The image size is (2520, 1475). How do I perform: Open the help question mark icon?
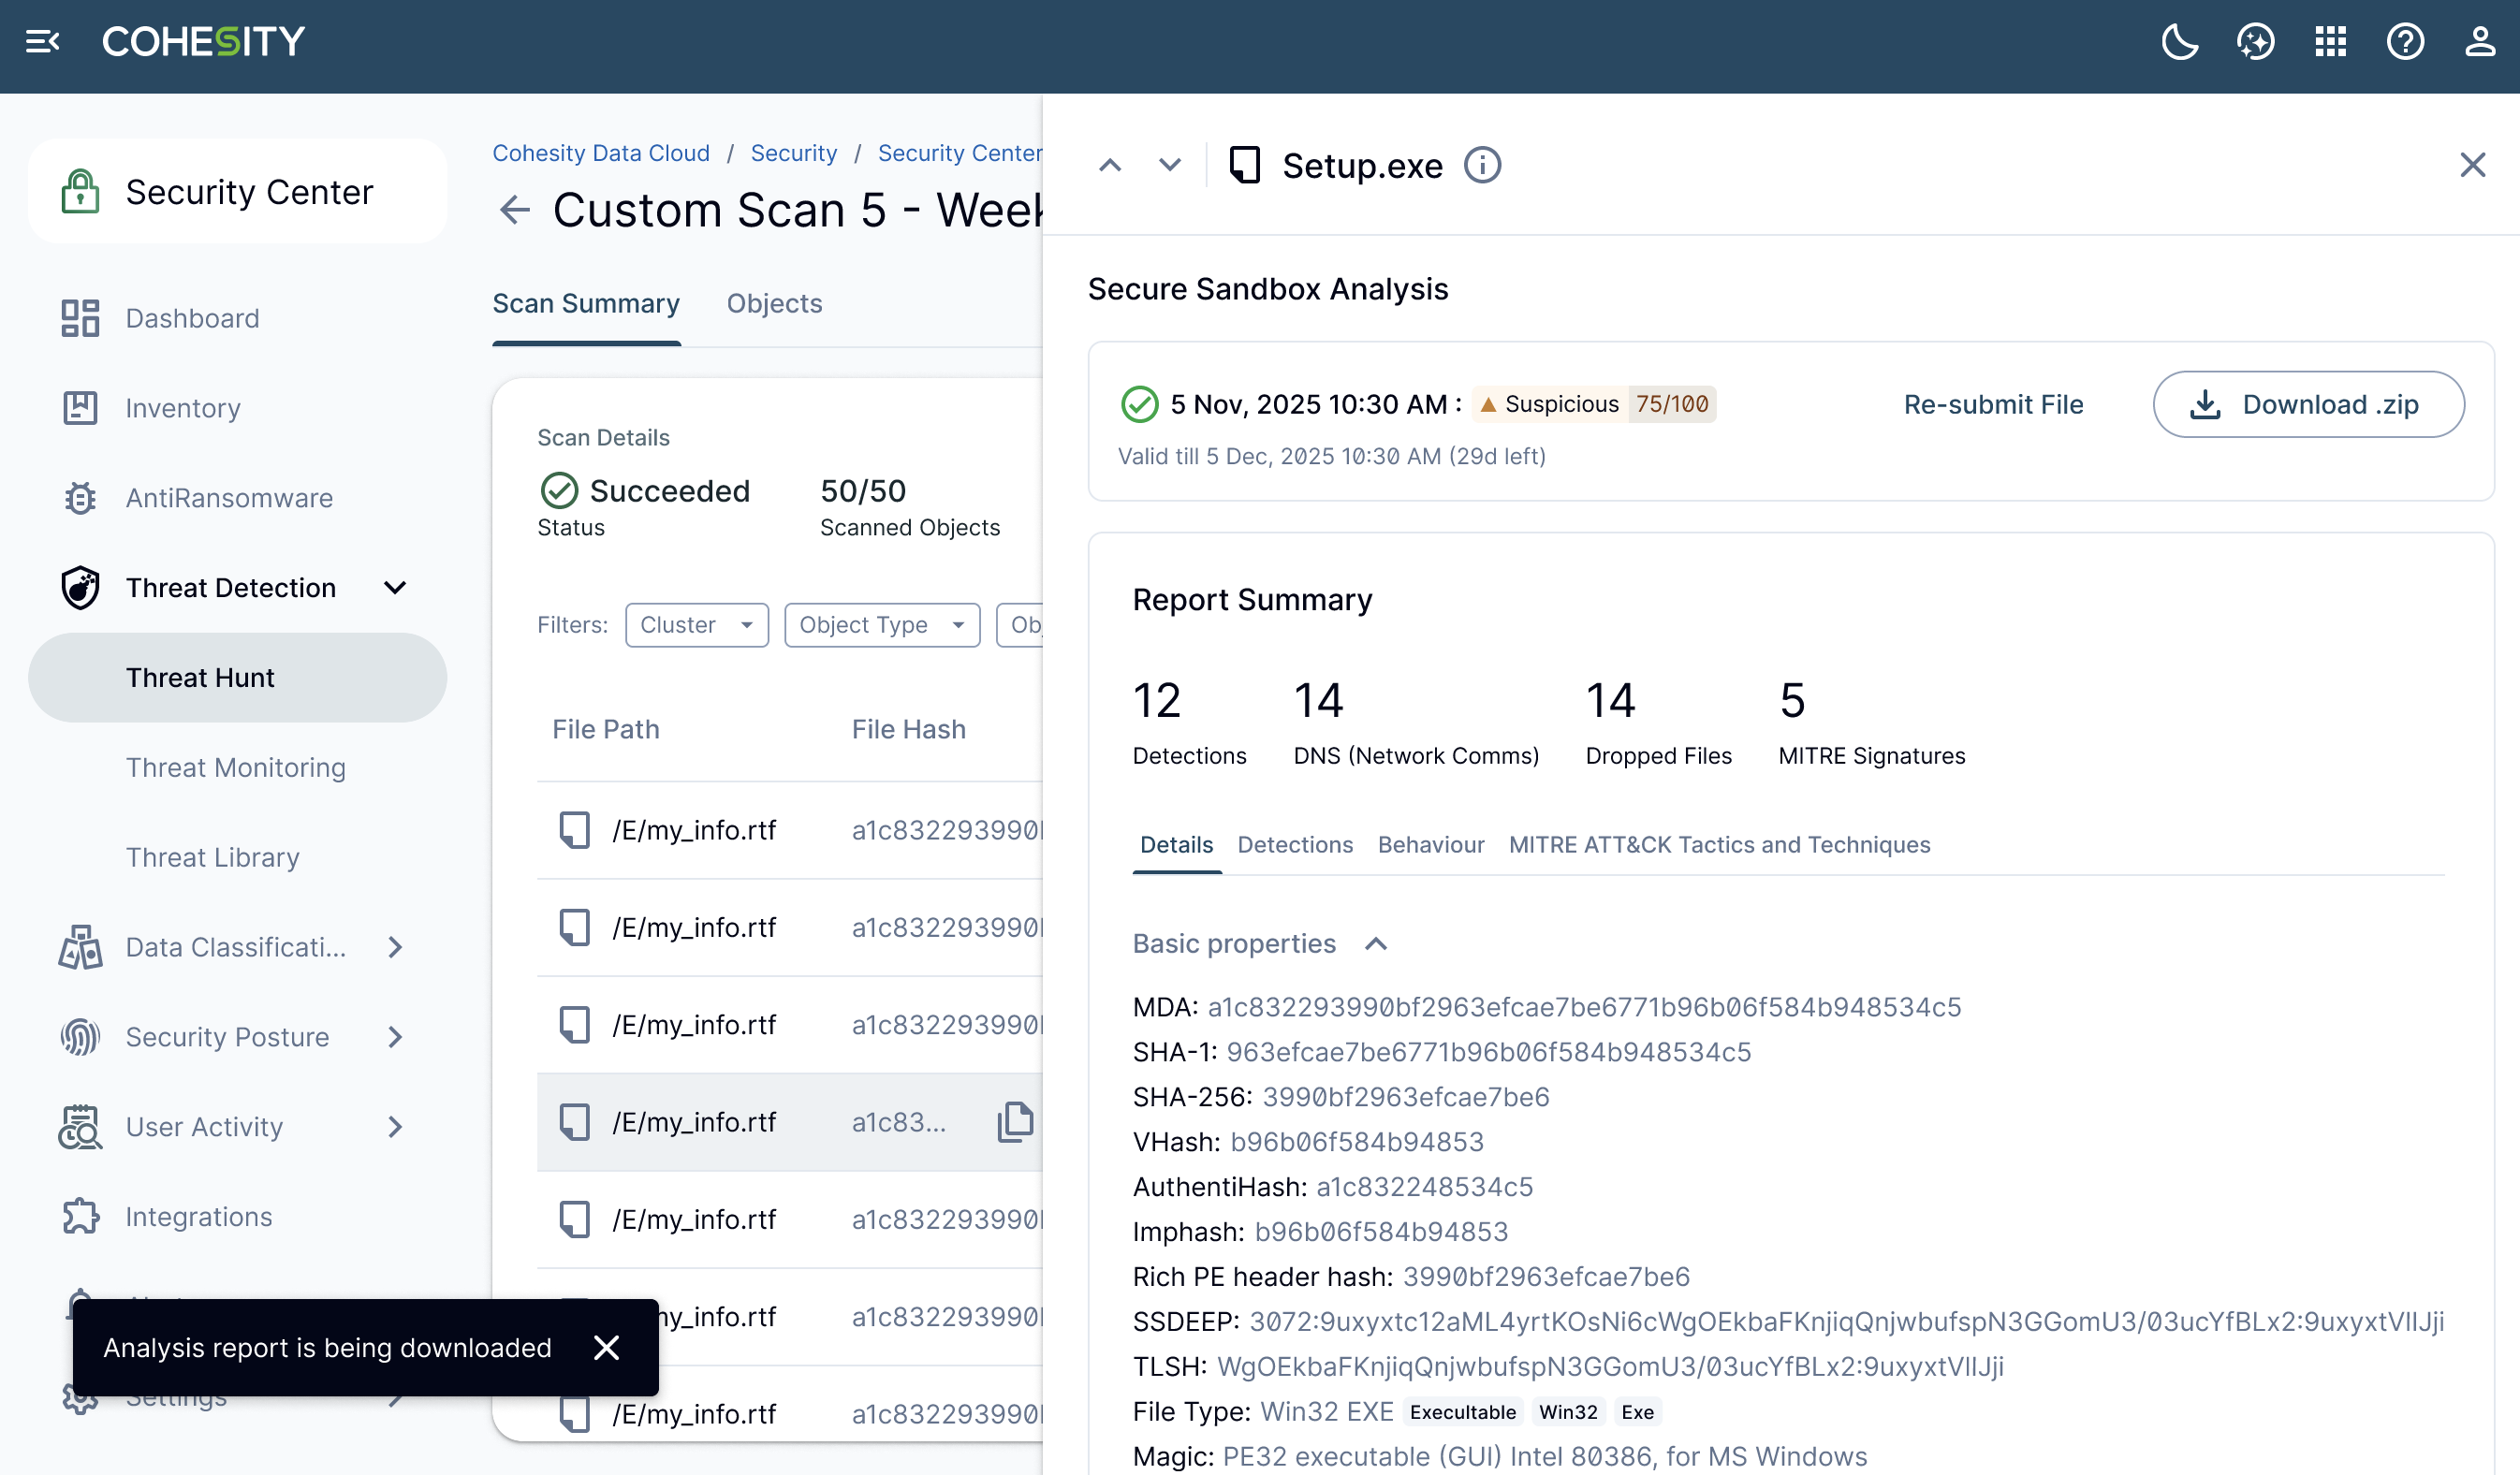click(x=2405, y=42)
